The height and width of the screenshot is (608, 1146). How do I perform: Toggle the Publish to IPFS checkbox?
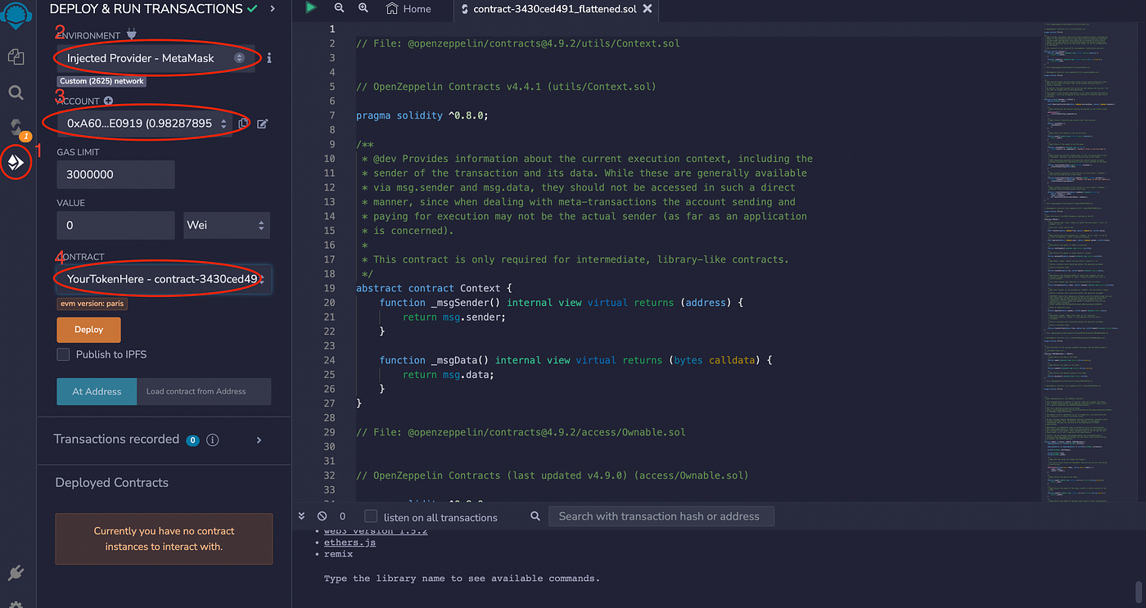[x=63, y=354]
